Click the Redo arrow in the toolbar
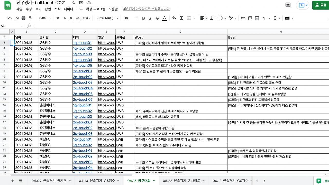This screenshot has height=185, width=329. tap(17, 18)
